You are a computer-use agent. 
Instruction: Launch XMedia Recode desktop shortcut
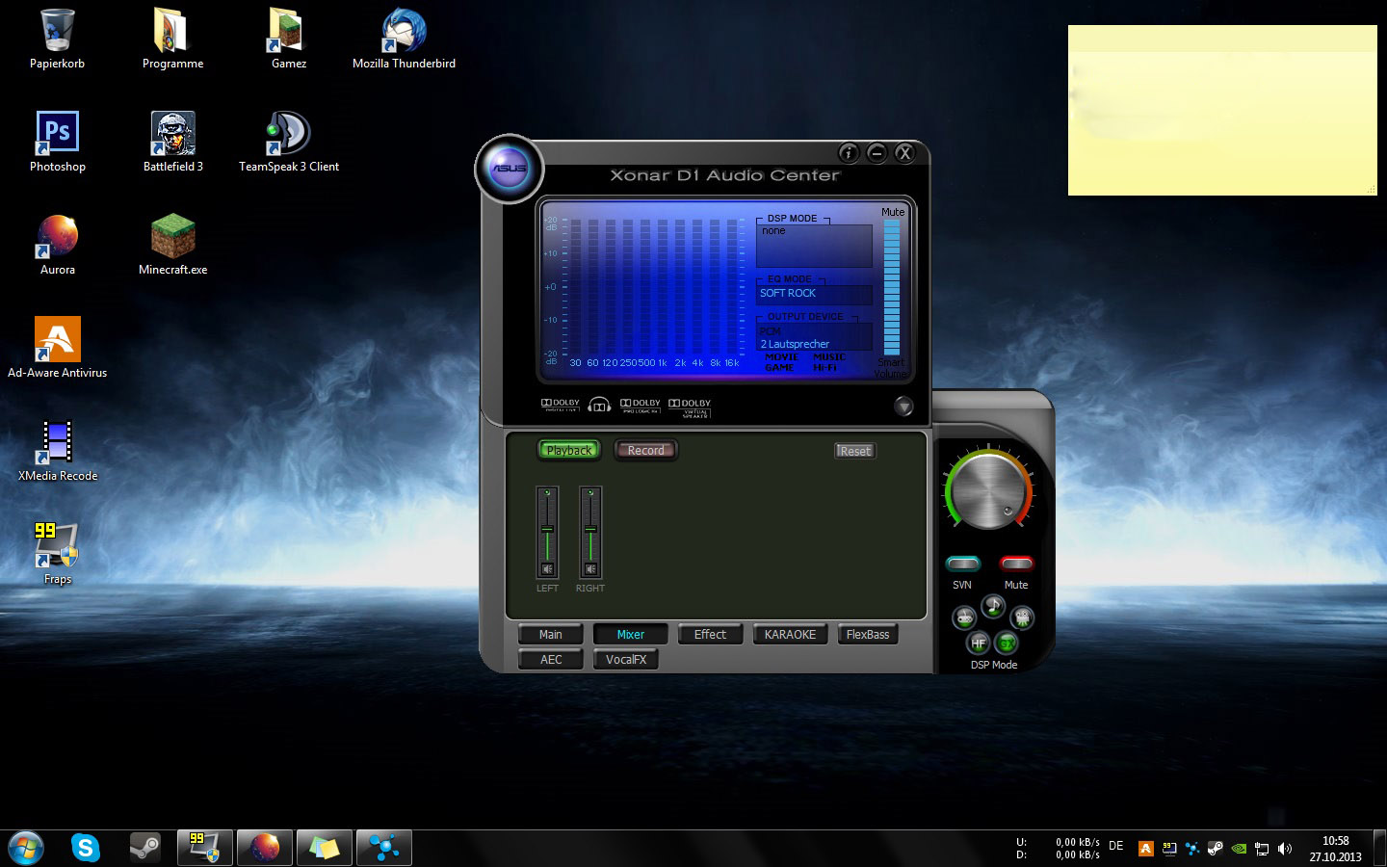pyautogui.click(x=57, y=451)
